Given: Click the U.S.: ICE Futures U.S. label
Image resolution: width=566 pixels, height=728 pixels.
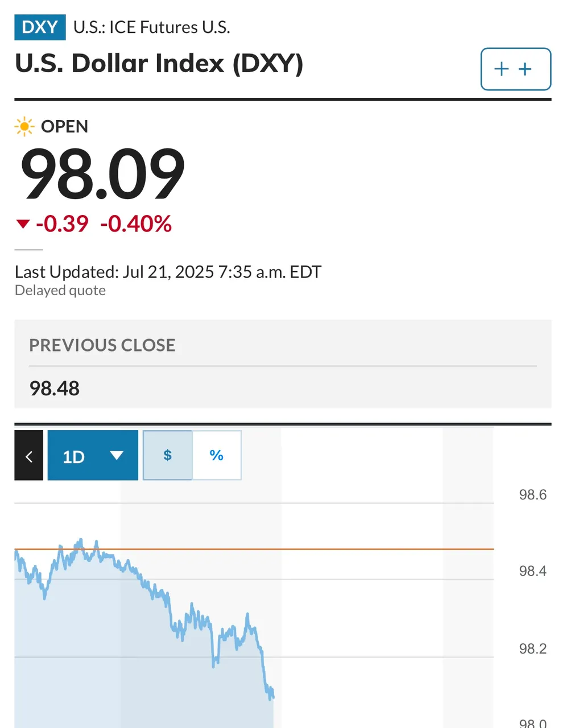Looking at the screenshot, I should [x=152, y=27].
